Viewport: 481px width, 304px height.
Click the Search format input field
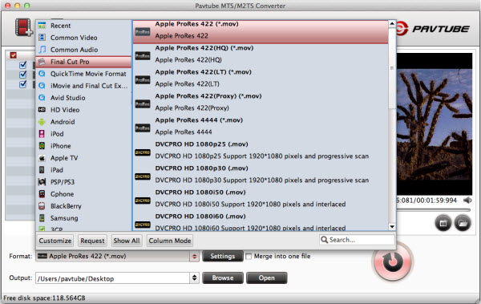pos(357,240)
